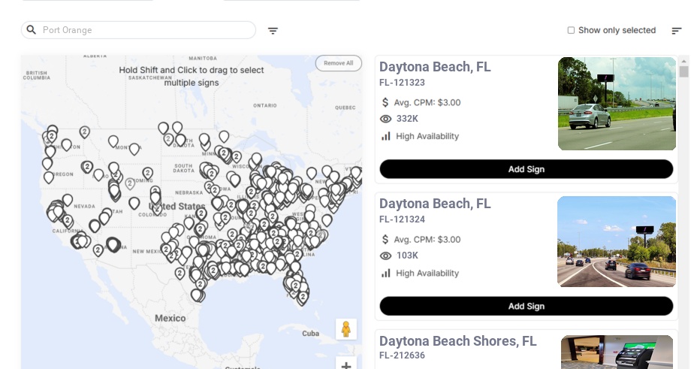Open the FL-121323 billboard photo
The width and height of the screenshot is (691, 369).
pyautogui.click(x=617, y=104)
